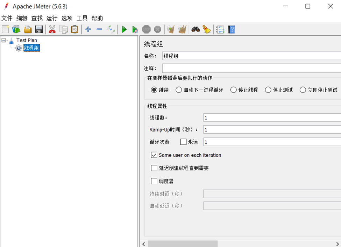Click the Help question mark icon
This screenshot has height=247, width=341.
pos(231,29)
